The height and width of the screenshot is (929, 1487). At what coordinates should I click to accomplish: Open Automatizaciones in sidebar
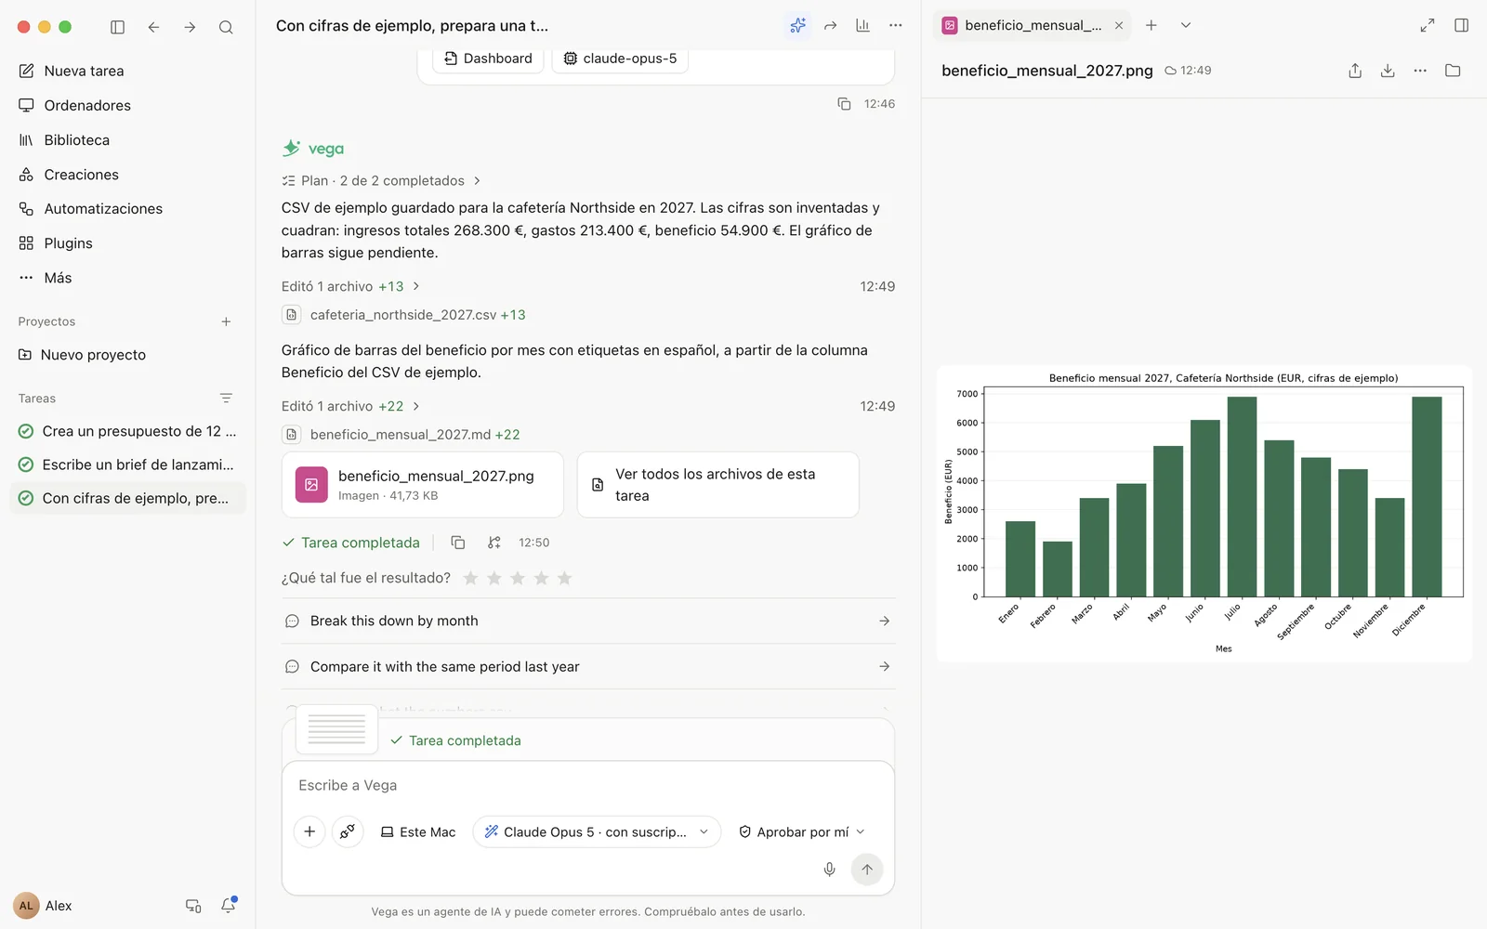tap(128, 209)
